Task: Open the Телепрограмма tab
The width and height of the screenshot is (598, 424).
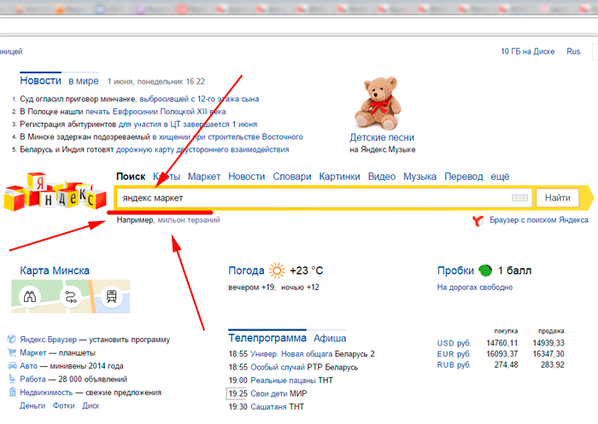Action: pos(267,338)
